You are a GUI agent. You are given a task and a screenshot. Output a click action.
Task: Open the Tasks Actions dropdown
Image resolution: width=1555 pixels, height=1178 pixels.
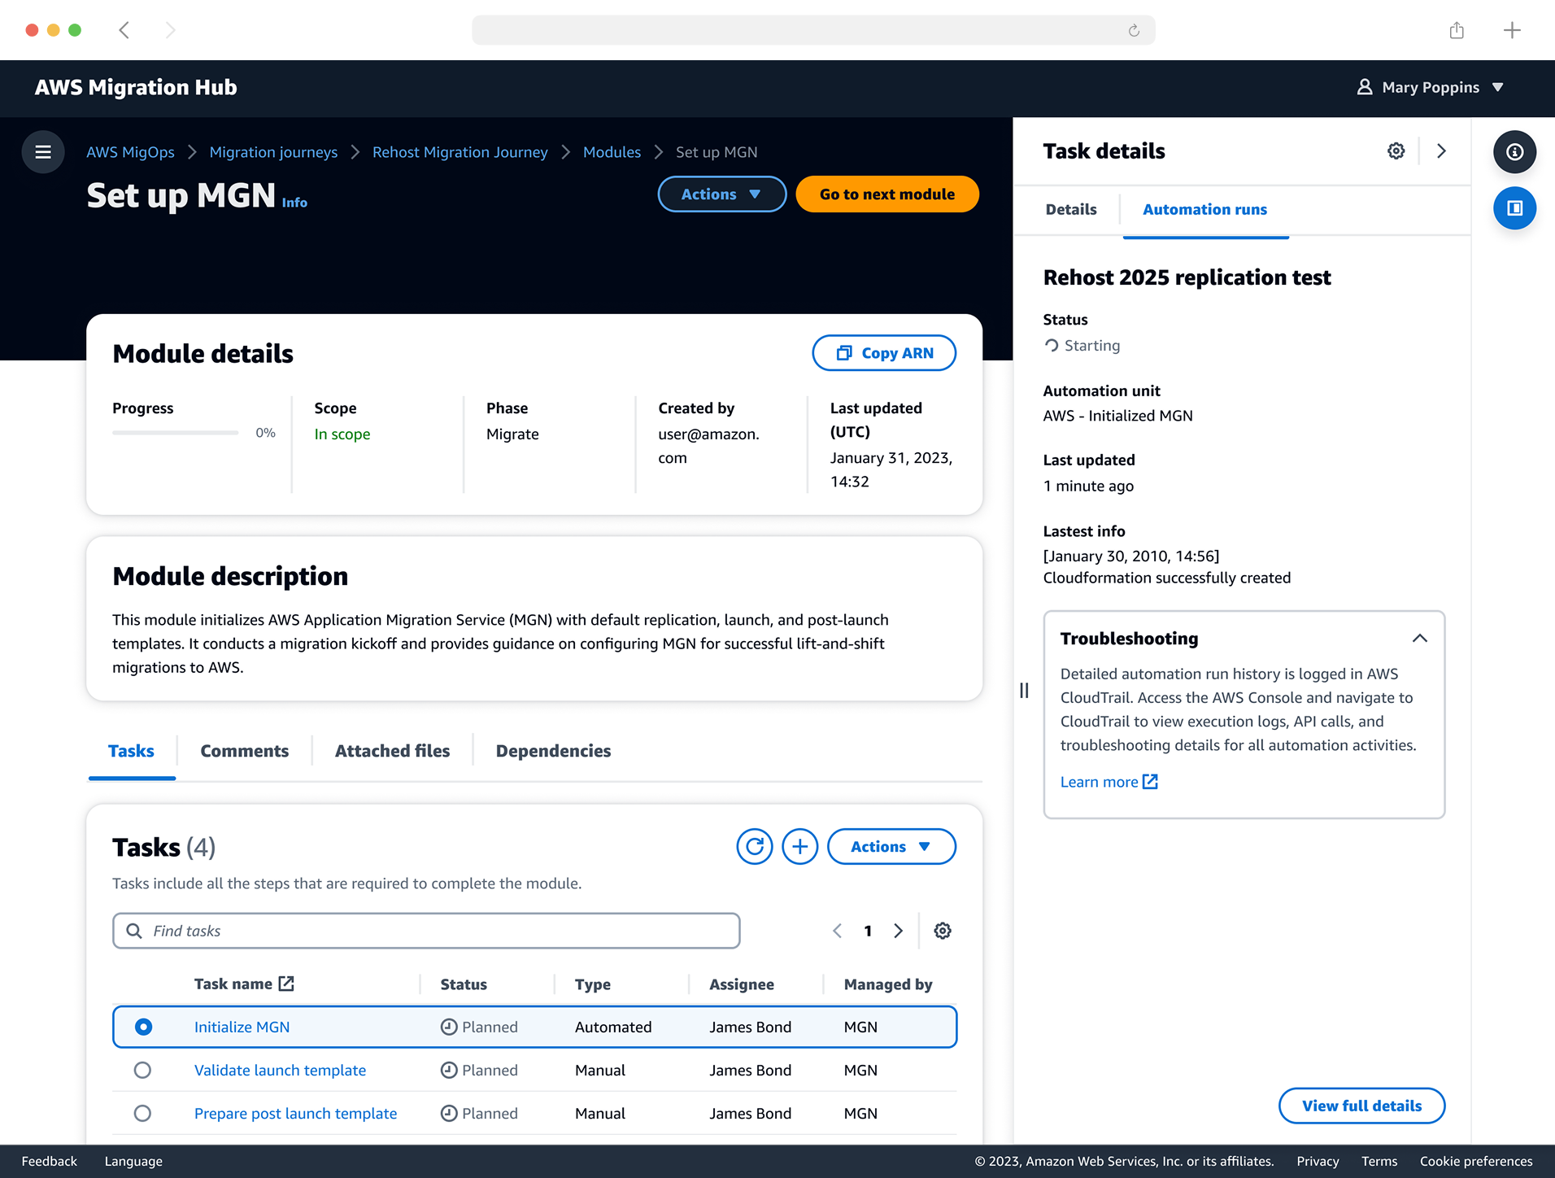click(891, 847)
